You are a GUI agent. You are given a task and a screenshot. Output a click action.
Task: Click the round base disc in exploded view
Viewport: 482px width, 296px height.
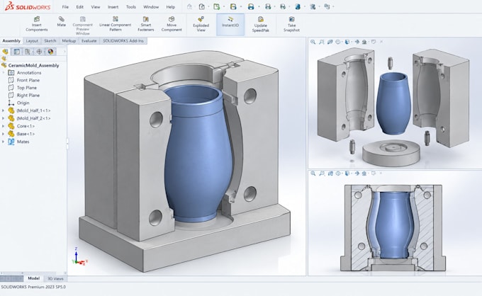pos(391,153)
